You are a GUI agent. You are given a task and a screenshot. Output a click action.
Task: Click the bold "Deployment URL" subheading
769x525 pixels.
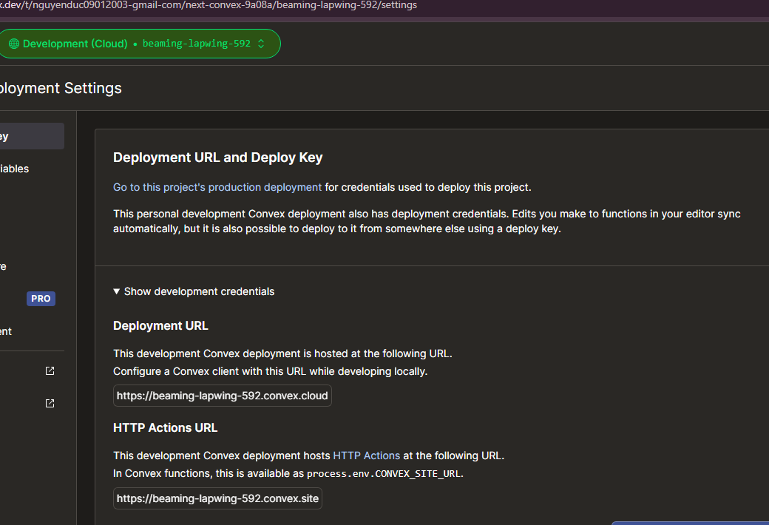(161, 326)
